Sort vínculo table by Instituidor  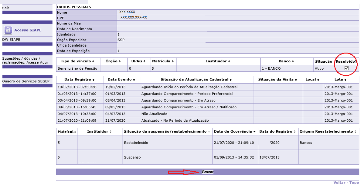218,61
